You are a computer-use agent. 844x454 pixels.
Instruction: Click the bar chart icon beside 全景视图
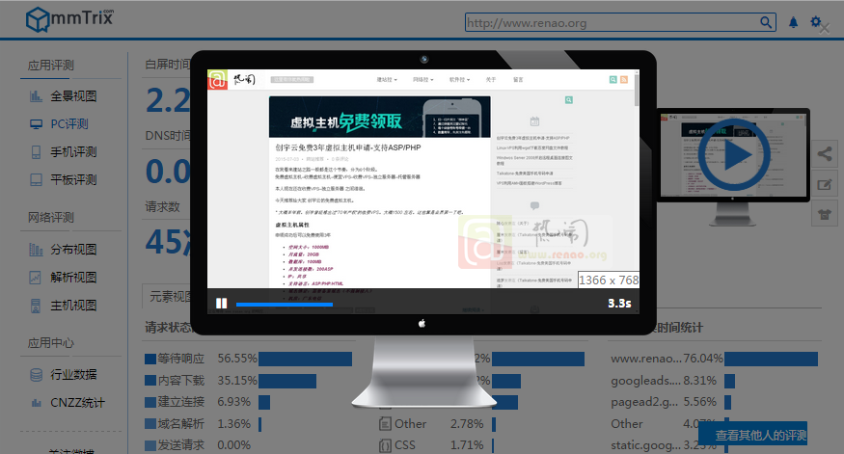pyautogui.click(x=36, y=96)
